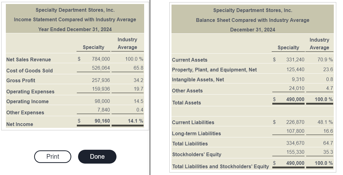Click the Print button

coord(53,157)
